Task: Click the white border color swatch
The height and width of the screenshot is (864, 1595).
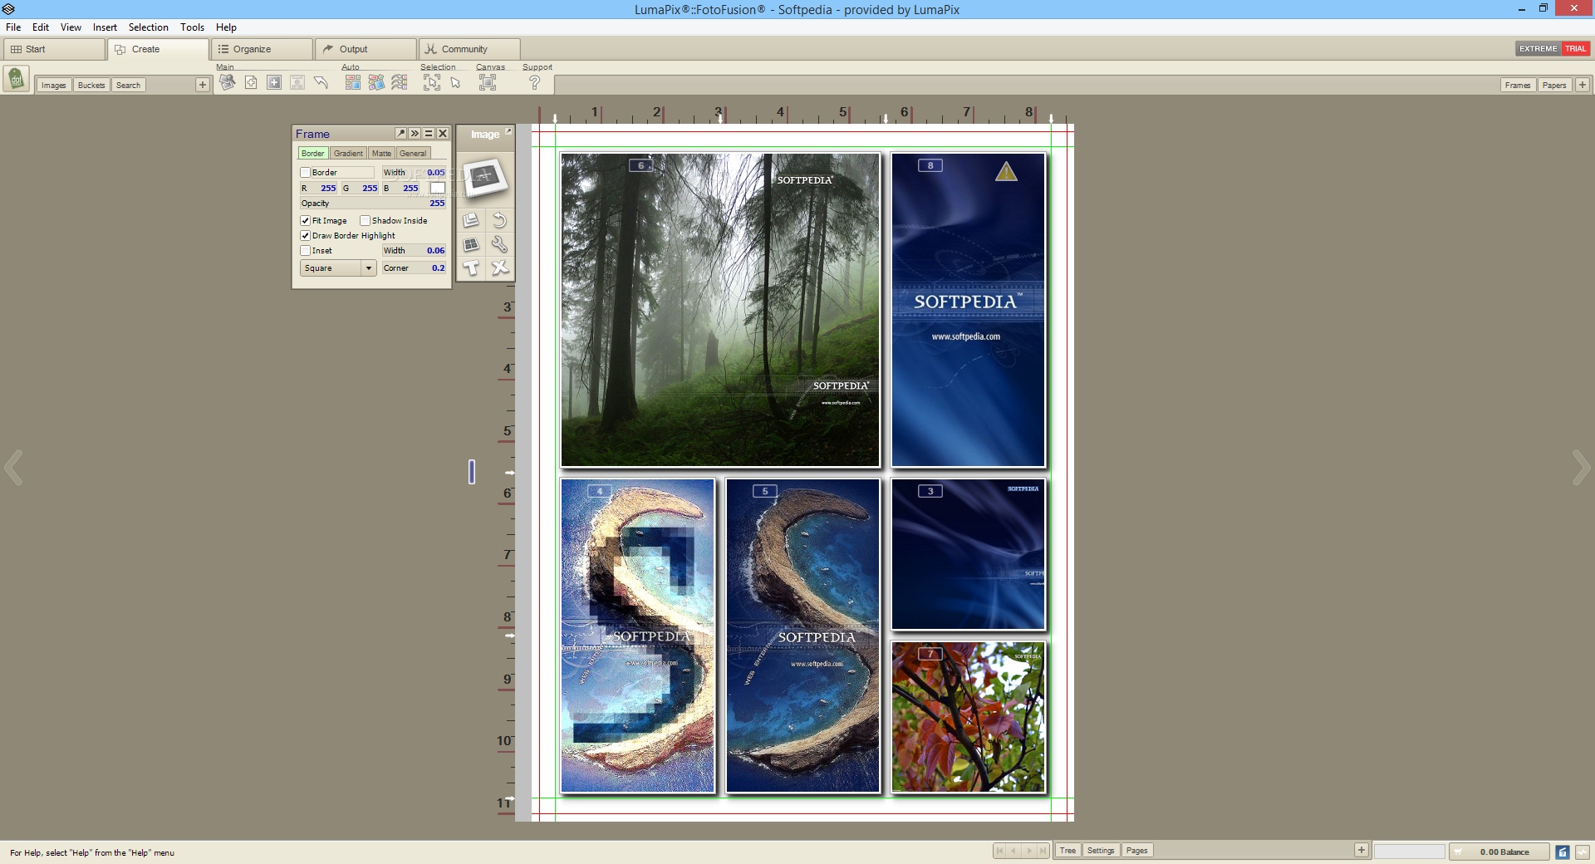Action: [438, 189]
